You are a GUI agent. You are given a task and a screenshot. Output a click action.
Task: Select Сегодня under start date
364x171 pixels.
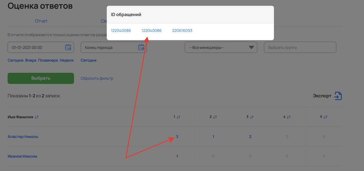click(15, 60)
